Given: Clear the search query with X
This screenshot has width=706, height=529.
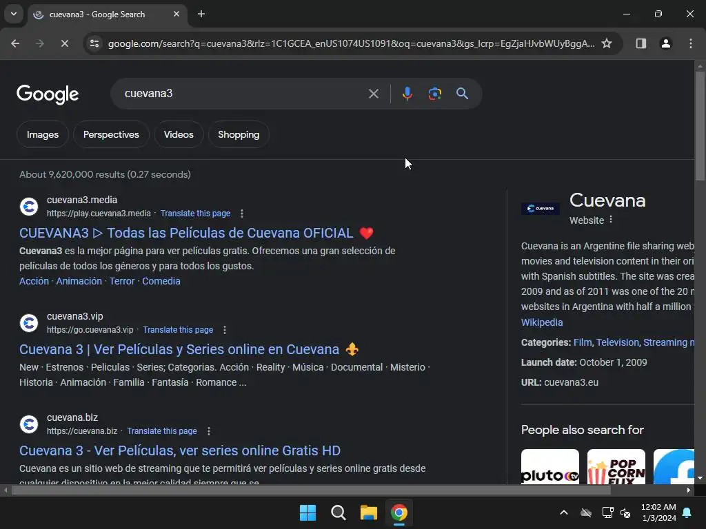Looking at the screenshot, I should pyautogui.click(x=373, y=94).
